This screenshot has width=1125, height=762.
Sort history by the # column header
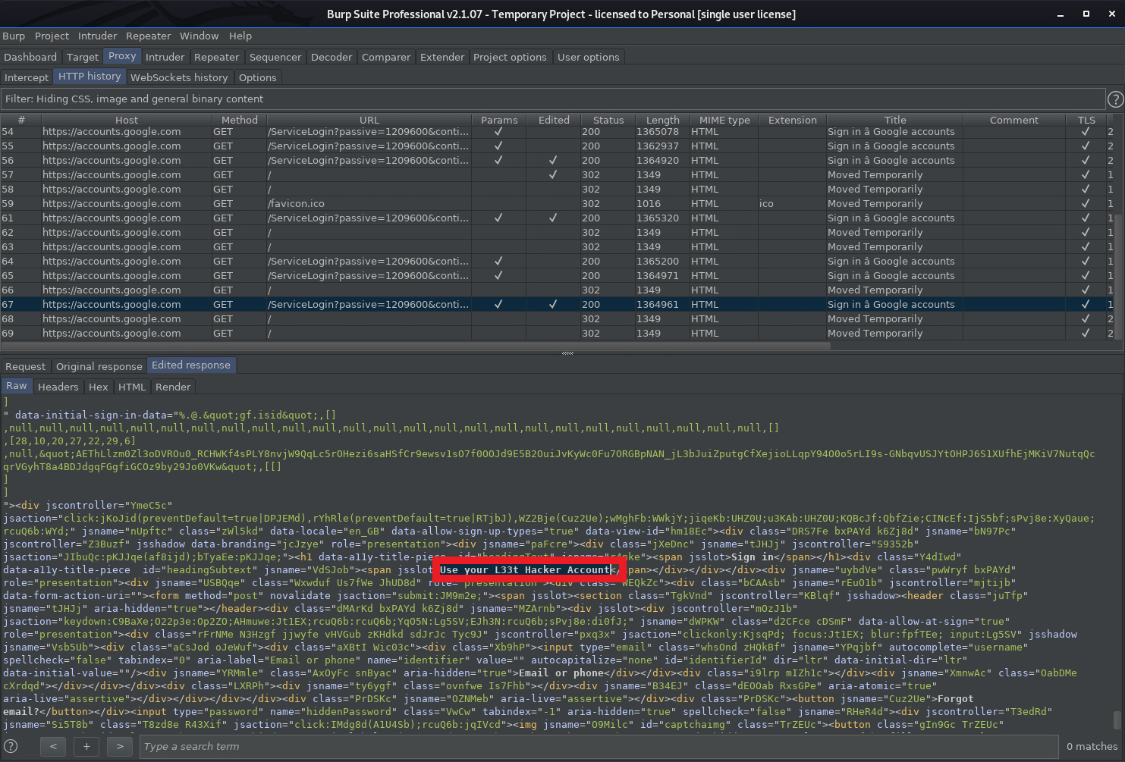(x=21, y=120)
